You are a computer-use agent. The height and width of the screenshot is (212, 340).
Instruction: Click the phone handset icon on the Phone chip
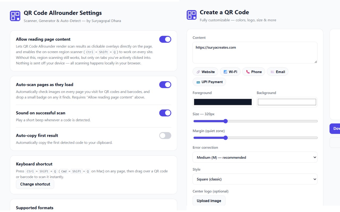pos(248,72)
